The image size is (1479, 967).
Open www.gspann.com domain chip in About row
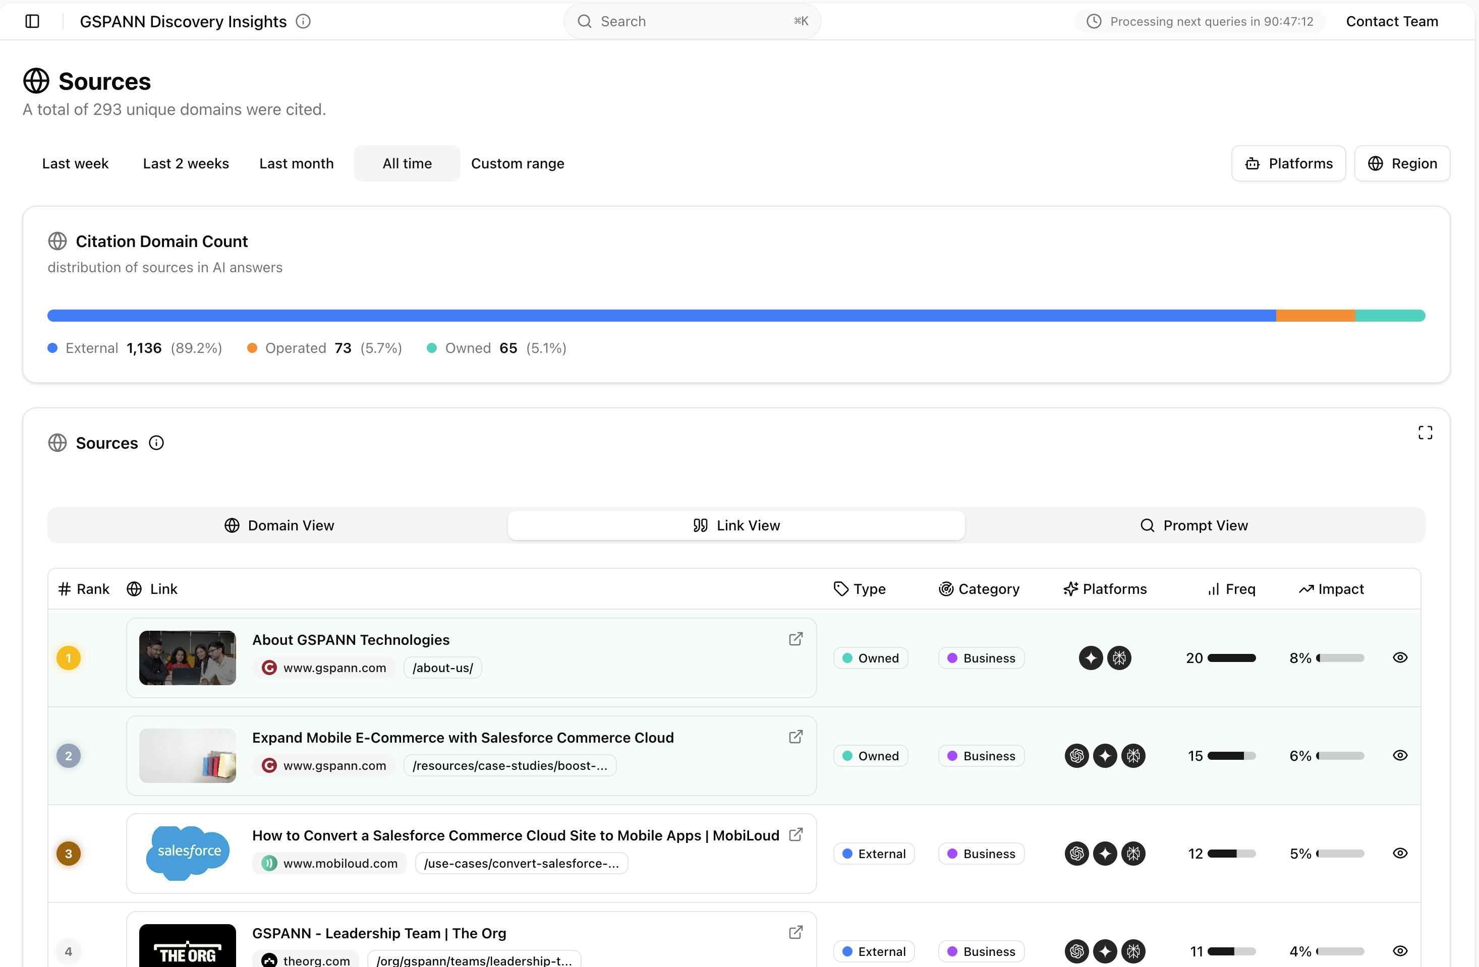[x=324, y=668]
